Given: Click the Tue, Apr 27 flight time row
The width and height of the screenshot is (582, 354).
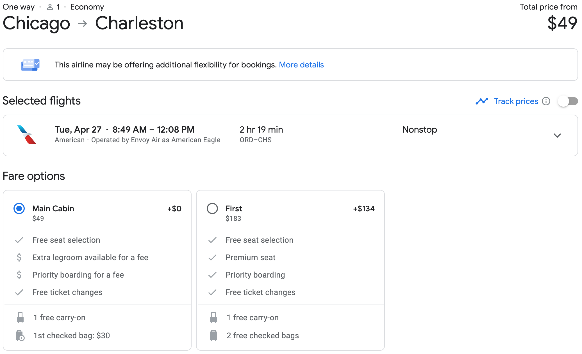Looking at the screenshot, I should [x=124, y=130].
